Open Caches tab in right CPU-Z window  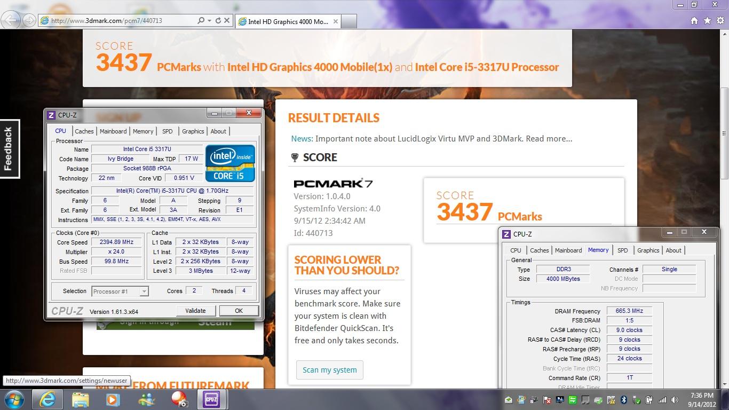[539, 250]
